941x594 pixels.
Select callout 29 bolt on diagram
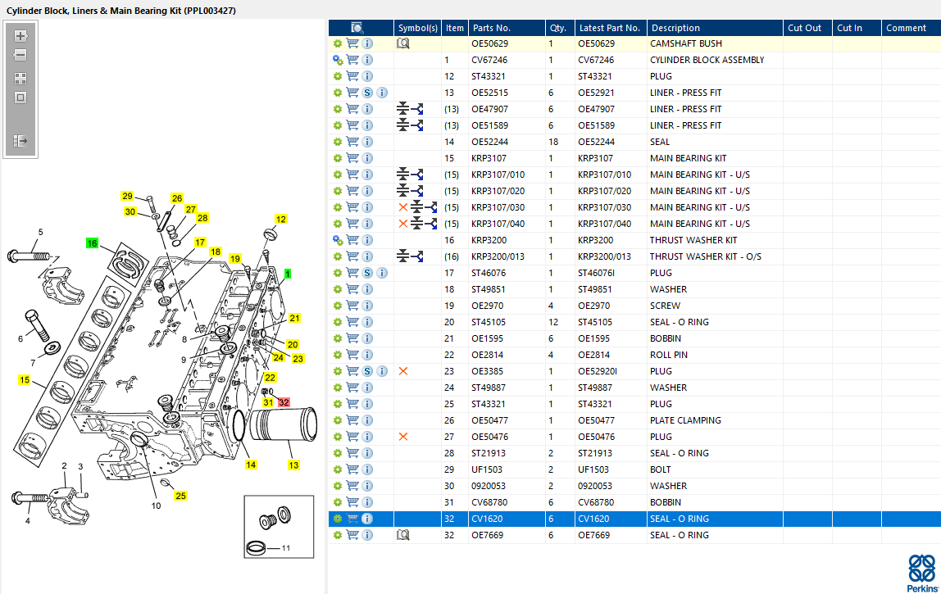127,196
